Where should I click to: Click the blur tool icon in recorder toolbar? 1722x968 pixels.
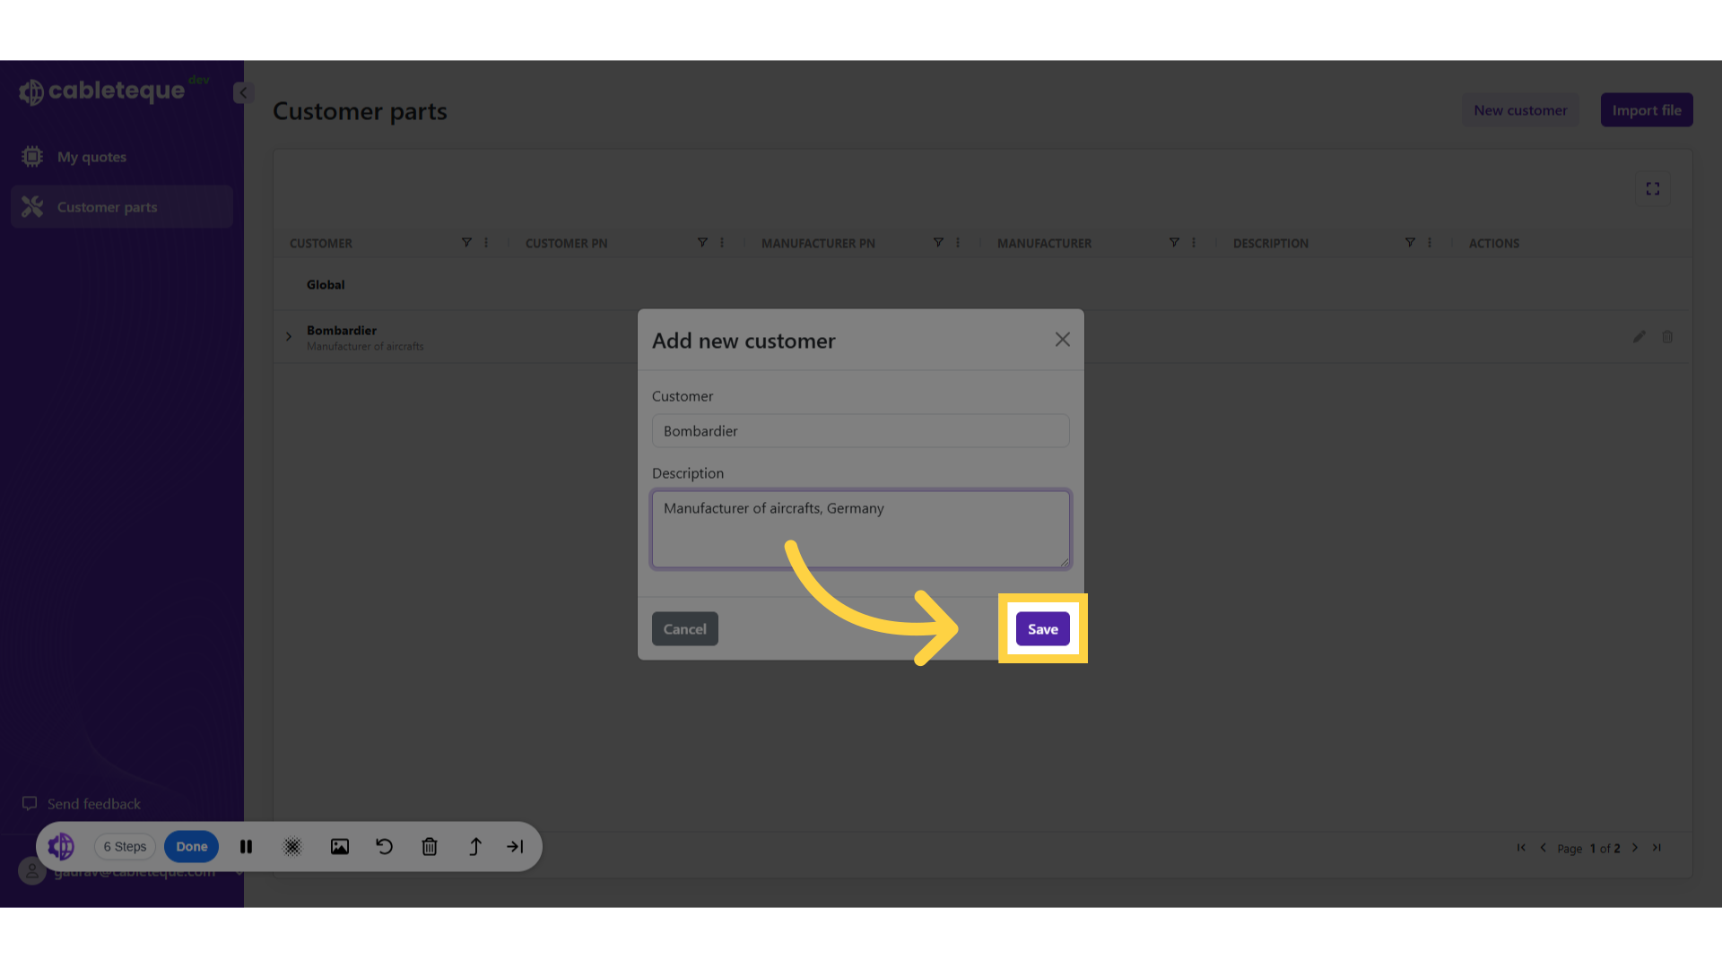click(292, 846)
